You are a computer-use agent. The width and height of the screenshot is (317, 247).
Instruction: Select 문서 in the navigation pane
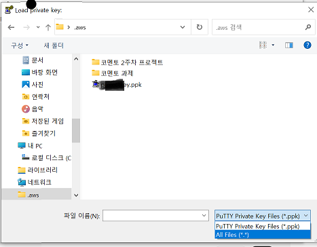point(37,60)
